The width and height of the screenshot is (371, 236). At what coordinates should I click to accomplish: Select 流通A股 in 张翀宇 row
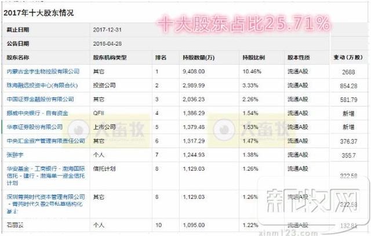[297, 155]
